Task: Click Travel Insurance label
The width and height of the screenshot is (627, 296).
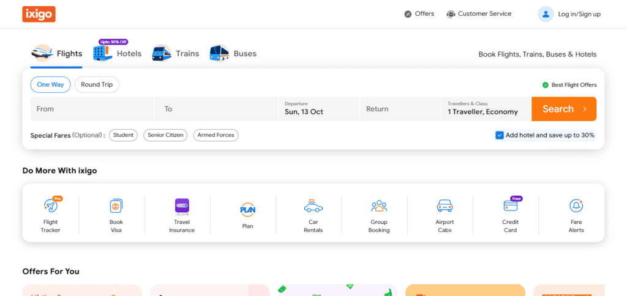Action: (x=182, y=226)
